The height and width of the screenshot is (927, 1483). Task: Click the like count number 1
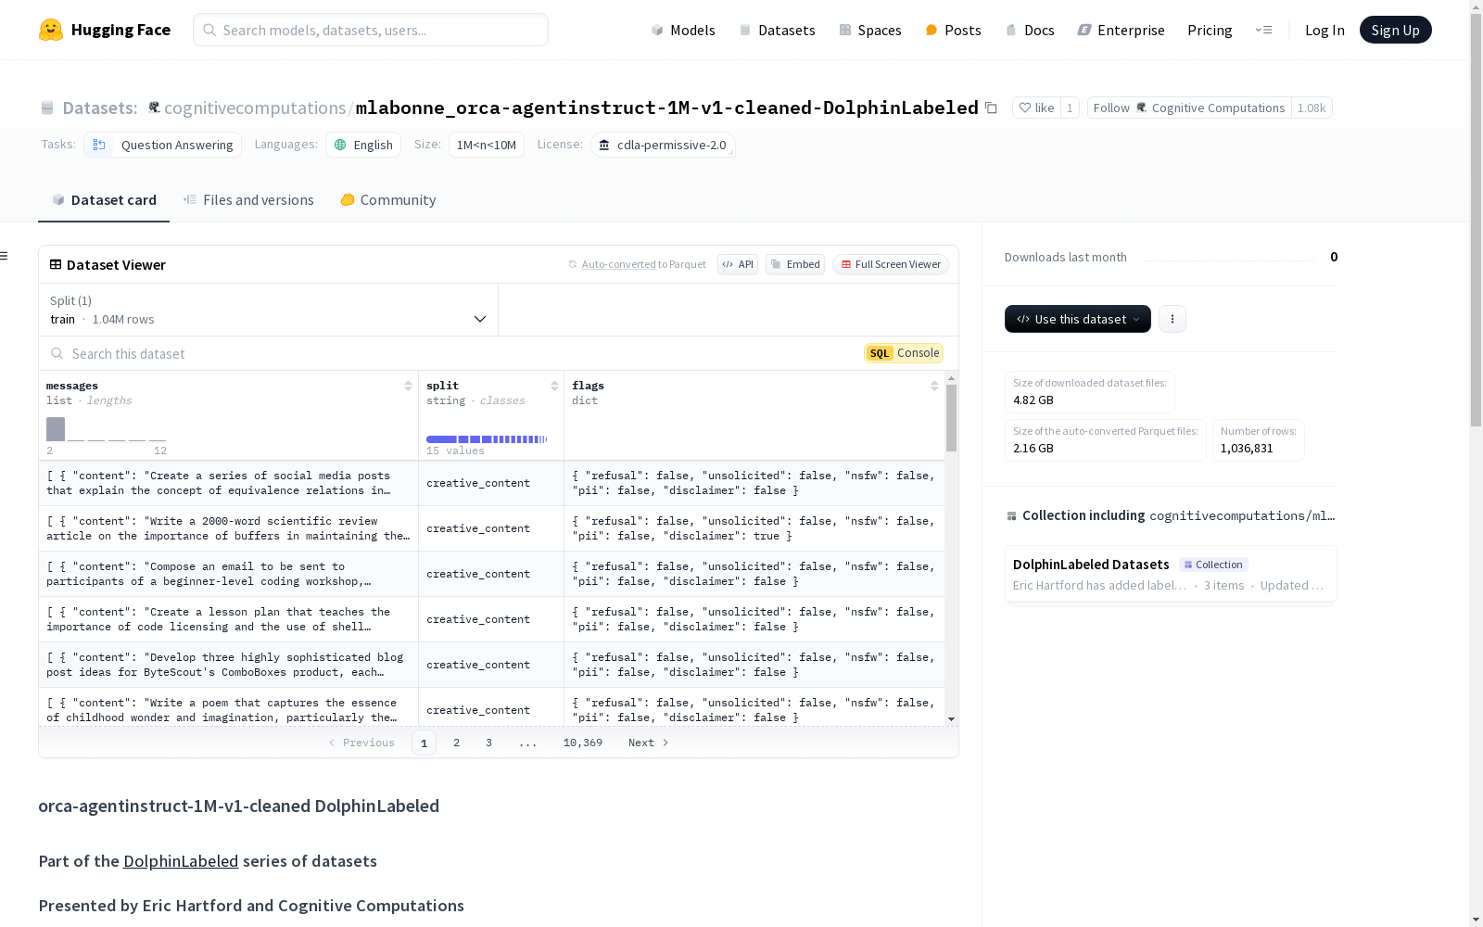[1070, 108]
